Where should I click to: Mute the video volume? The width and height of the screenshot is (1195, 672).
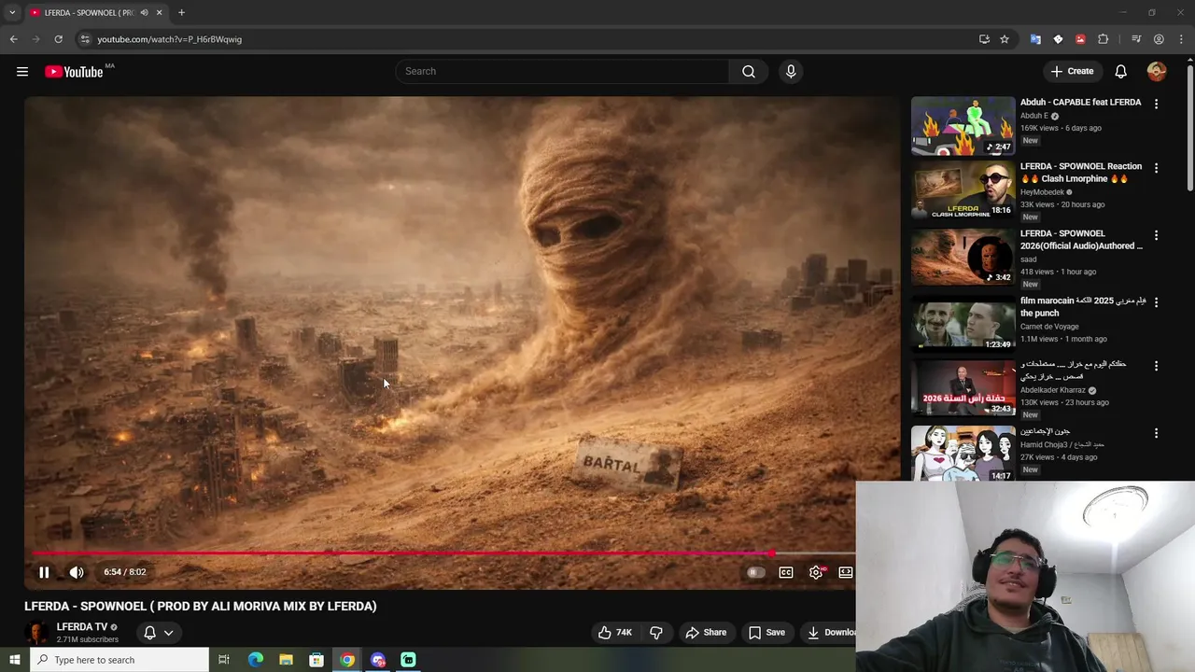tap(77, 572)
